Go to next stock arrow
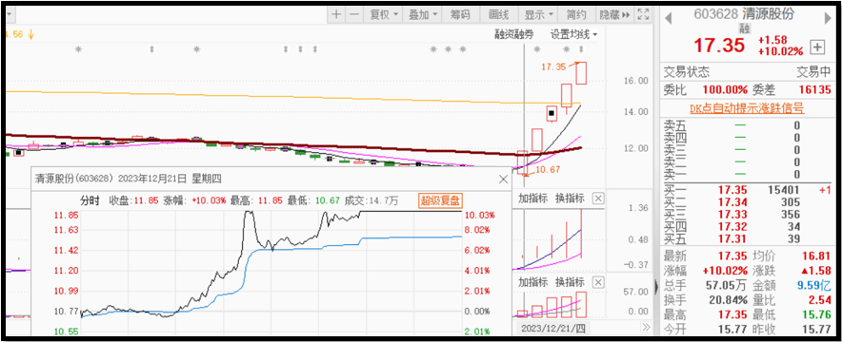 tap(828, 19)
